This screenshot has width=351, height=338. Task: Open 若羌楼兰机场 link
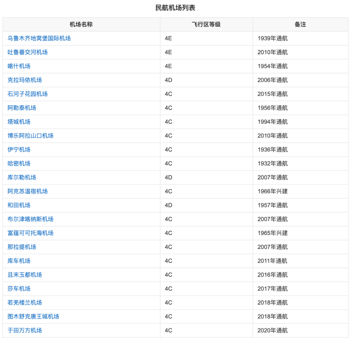[25, 302]
